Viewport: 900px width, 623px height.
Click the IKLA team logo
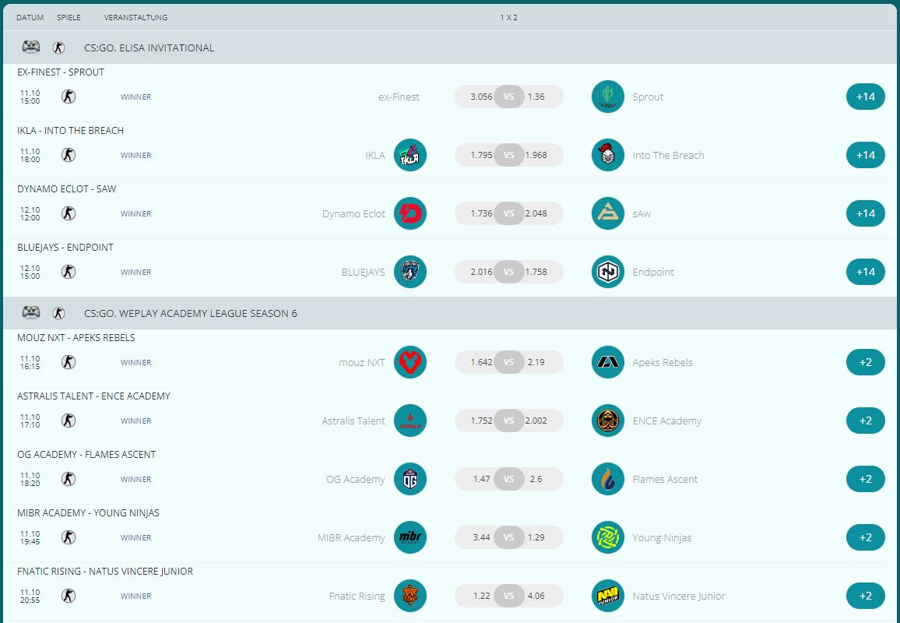tap(410, 155)
